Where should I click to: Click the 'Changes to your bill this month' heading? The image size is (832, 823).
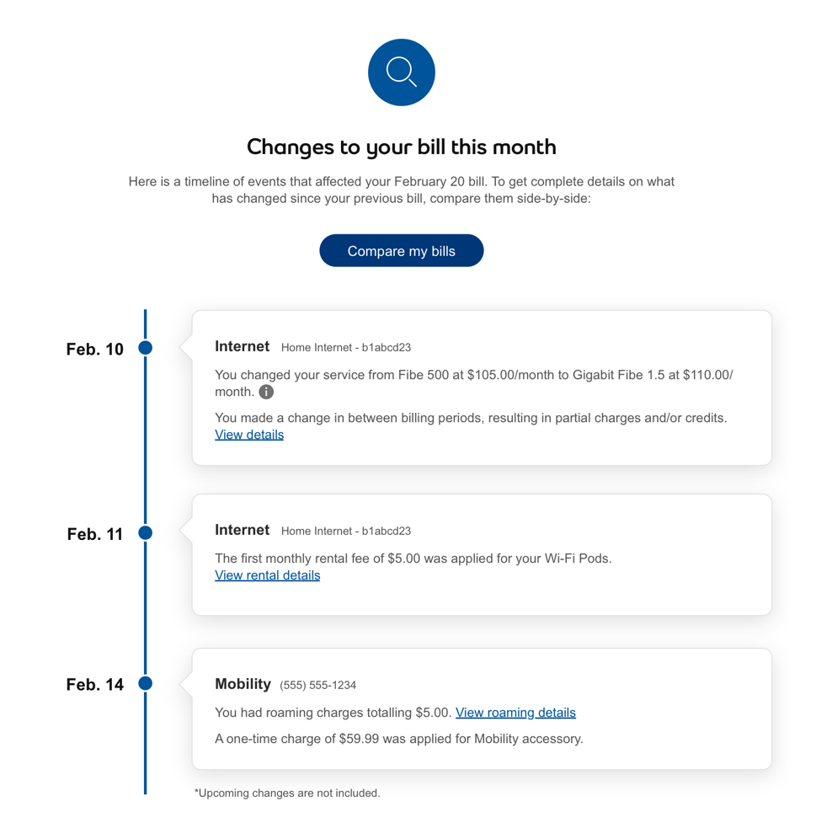pyautogui.click(x=401, y=147)
